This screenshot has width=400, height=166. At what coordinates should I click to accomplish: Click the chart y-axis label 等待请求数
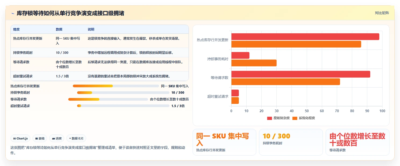pyautogui.click(x=219, y=78)
